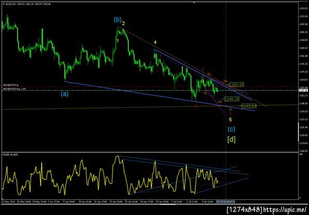309x215 pixels.
Task: Open the GOLD,H4 chart symbol dropdown arrow
Action: point(4,4)
